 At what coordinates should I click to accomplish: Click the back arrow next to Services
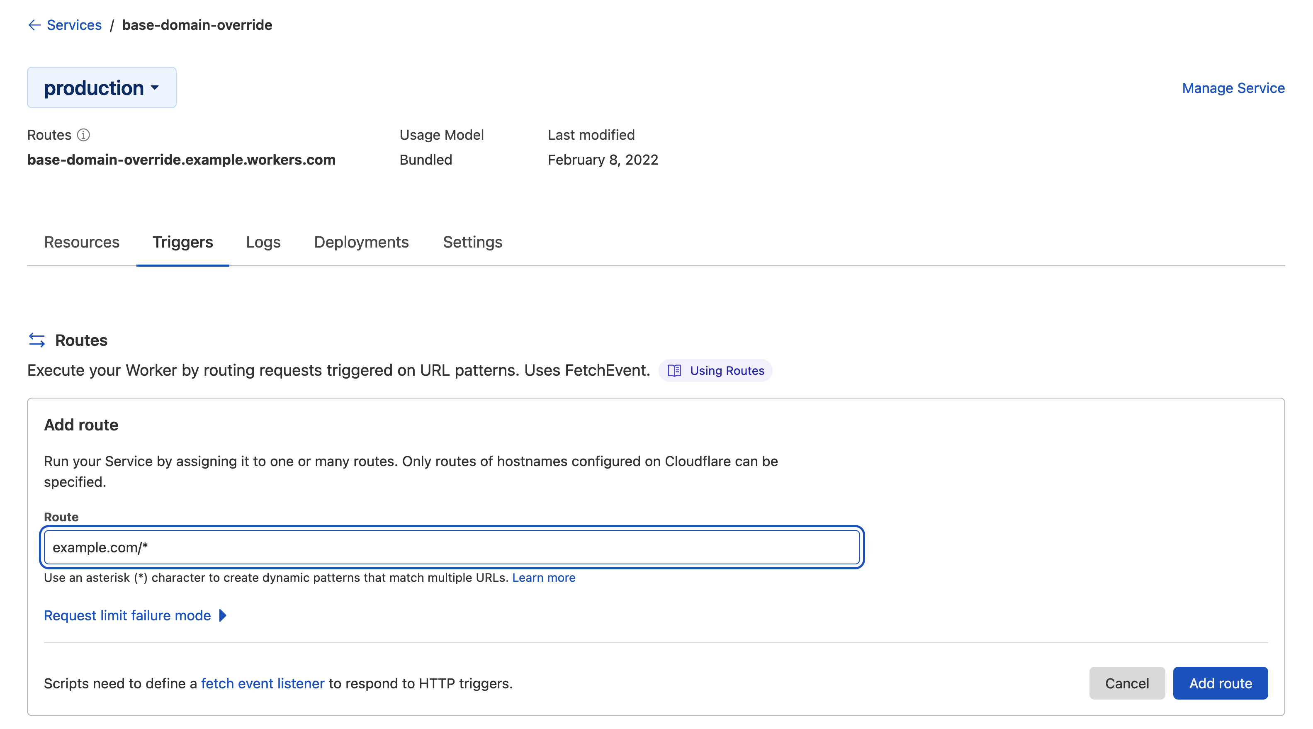coord(34,24)
